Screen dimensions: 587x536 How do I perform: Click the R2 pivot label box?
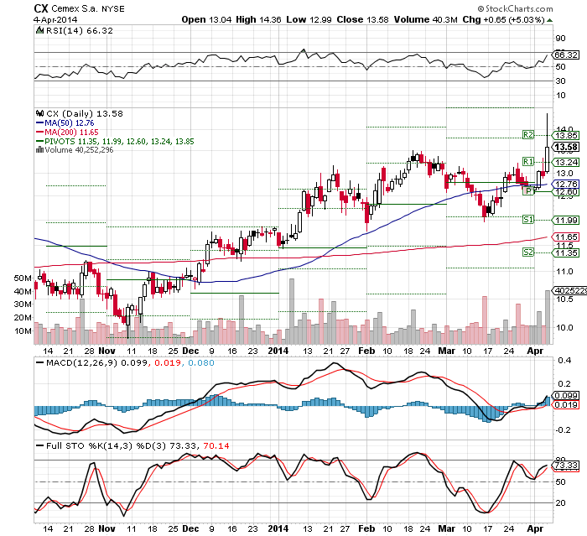527,135
